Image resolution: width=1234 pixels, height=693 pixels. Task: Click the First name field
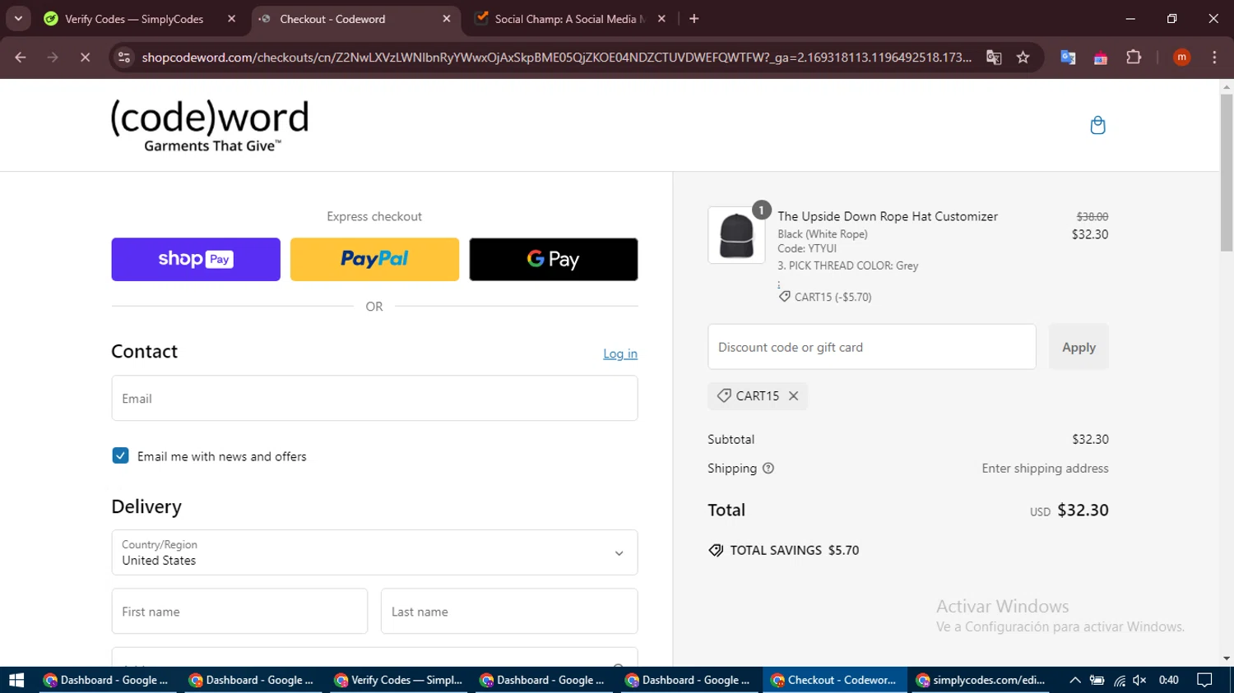pos(239,612)
